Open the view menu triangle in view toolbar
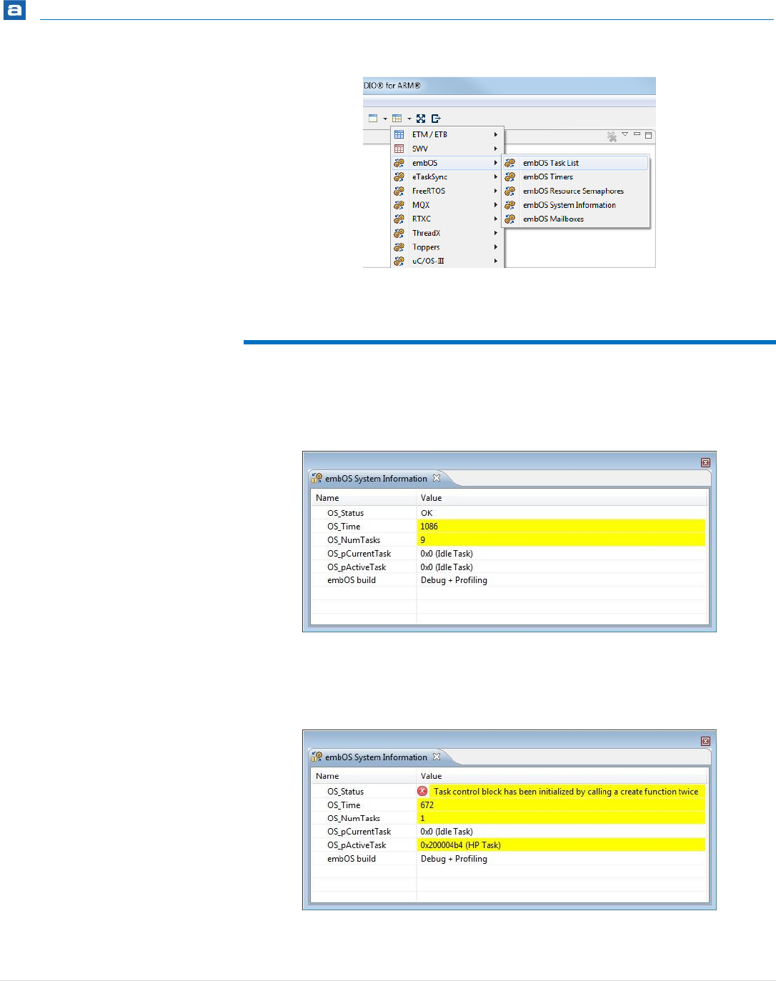 click(625, 134)
